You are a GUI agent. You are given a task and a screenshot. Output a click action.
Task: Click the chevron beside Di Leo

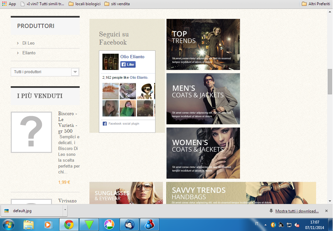(x=18, y=43)
